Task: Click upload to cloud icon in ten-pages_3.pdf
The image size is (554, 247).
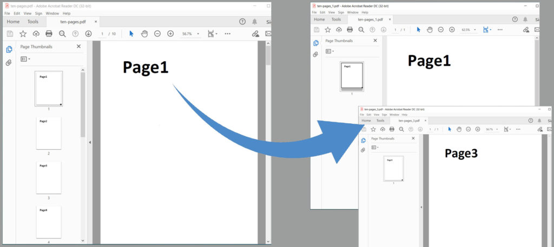Action: point(382,129)
